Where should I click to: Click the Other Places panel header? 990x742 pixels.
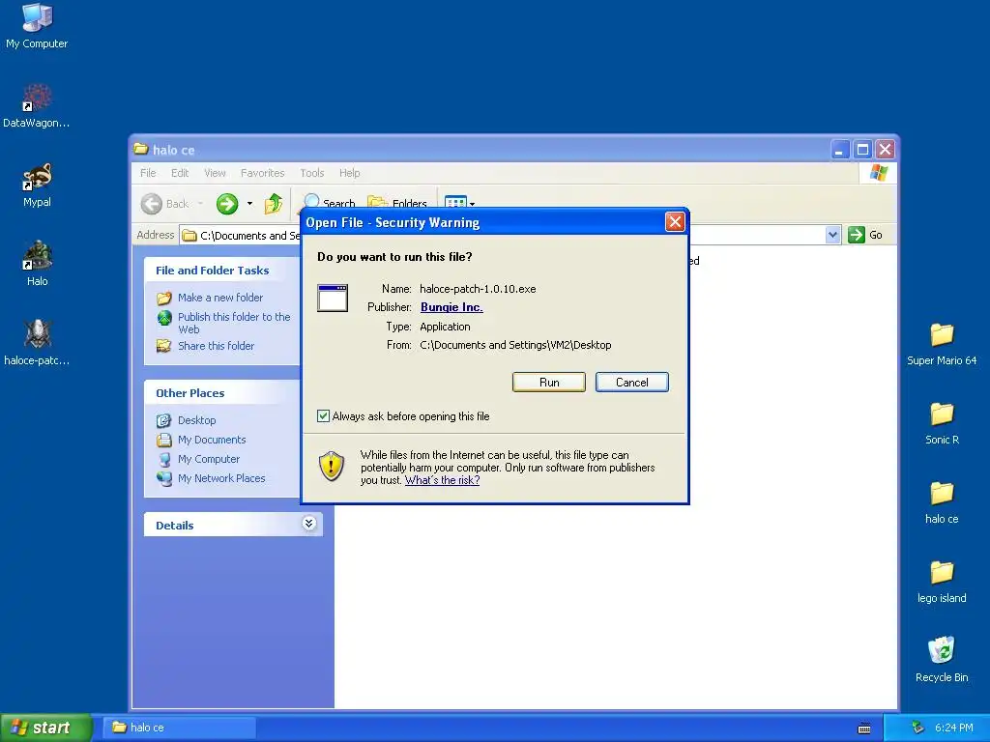(190, 393)
